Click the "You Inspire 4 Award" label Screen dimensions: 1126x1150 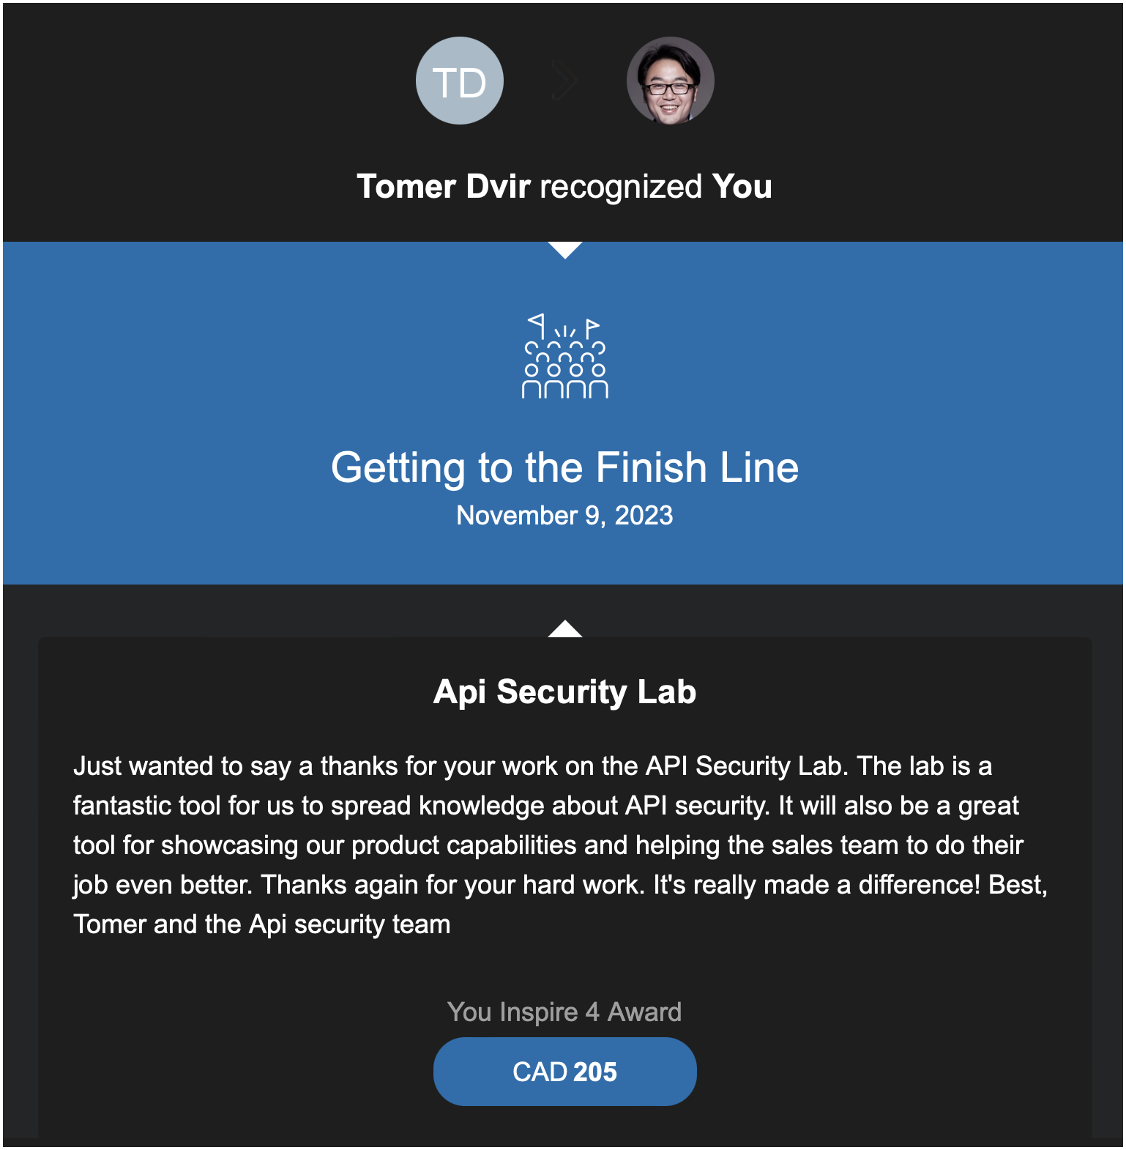pos(564,1012)
